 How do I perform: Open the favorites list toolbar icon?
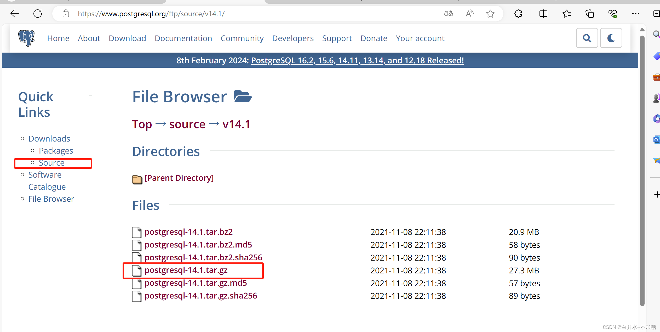pyautogui.click(x=566, y=14)
